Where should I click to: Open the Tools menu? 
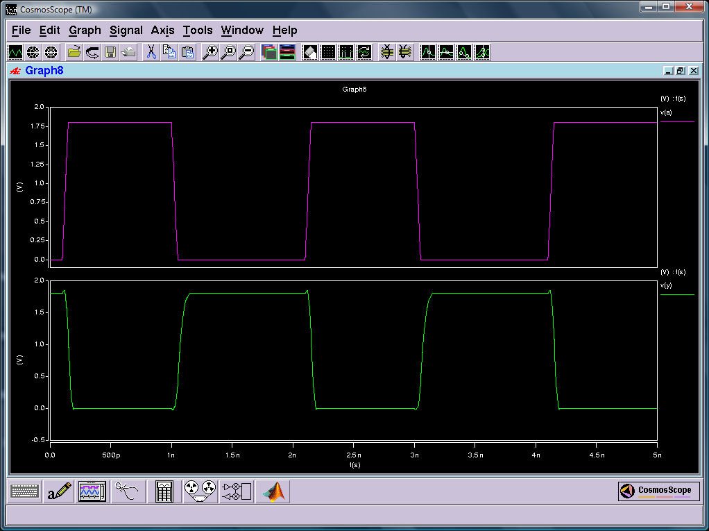(197, 31)
